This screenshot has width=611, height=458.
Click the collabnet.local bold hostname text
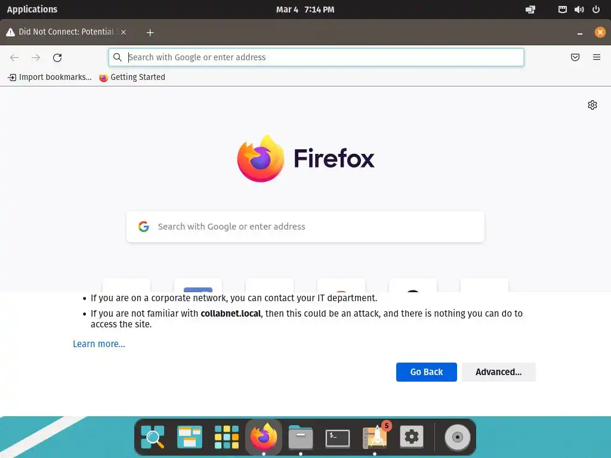[x=231, y=314]
